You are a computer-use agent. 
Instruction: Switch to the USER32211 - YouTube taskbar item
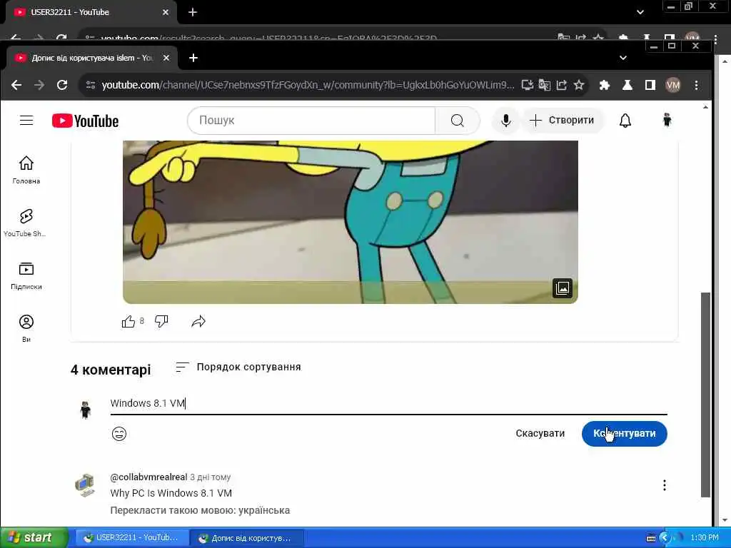(x=132, y=538)
